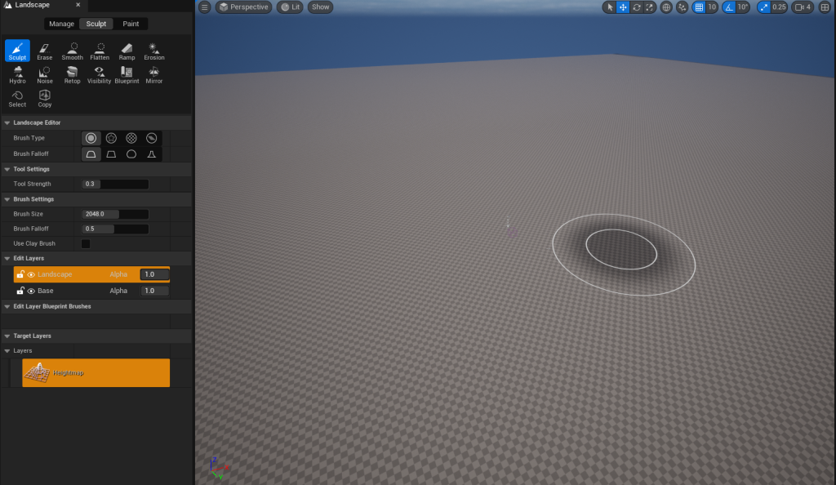
Task: Select the Noise tool icon
Action: click(x=44, y=74)
